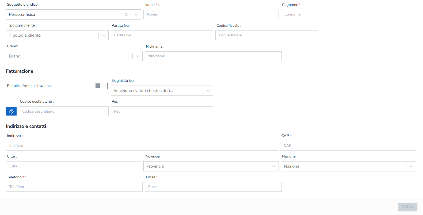Click the Partita Iva field
This screenshot has width=423, height=215.
[x=162, y=35]
